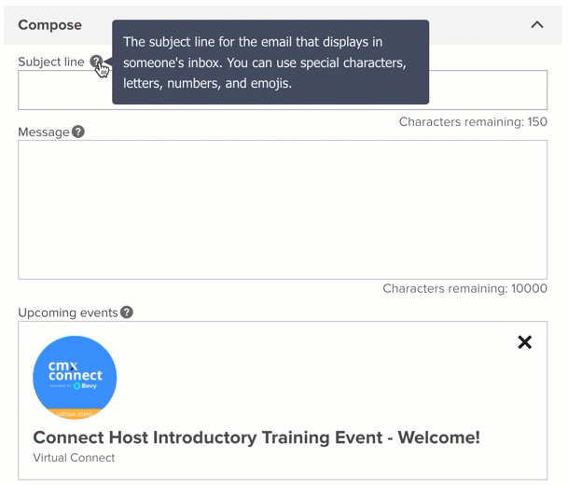Click the Virtual Connect chapter text

coord(74,458)
